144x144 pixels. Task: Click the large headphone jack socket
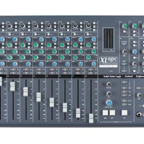click(139, 114)
